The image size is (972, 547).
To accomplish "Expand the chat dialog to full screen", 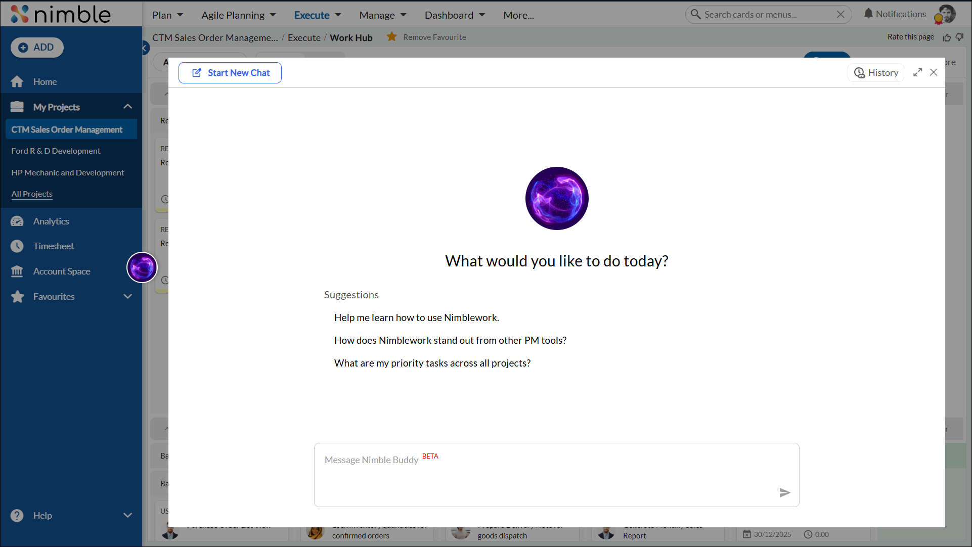I will 917,72.
